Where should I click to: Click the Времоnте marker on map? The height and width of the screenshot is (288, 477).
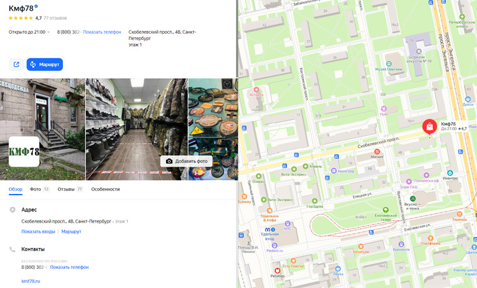pos(401,244)
